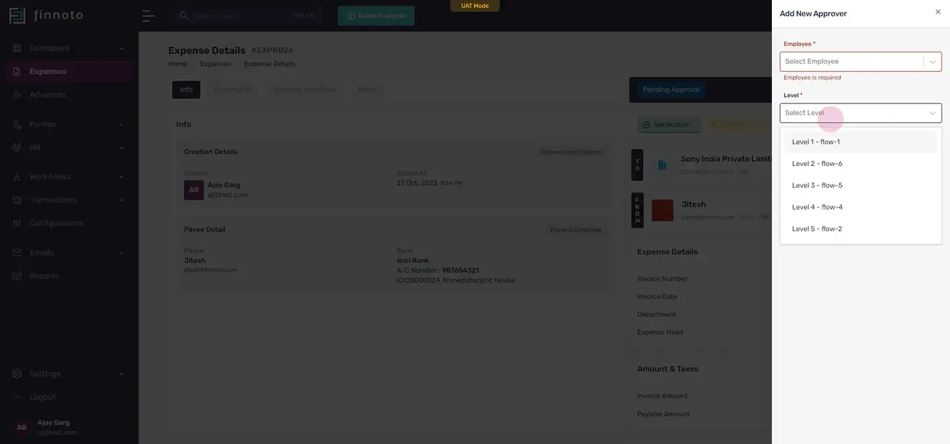Click the Configurations sidebar icon

(x=17, y=223)
